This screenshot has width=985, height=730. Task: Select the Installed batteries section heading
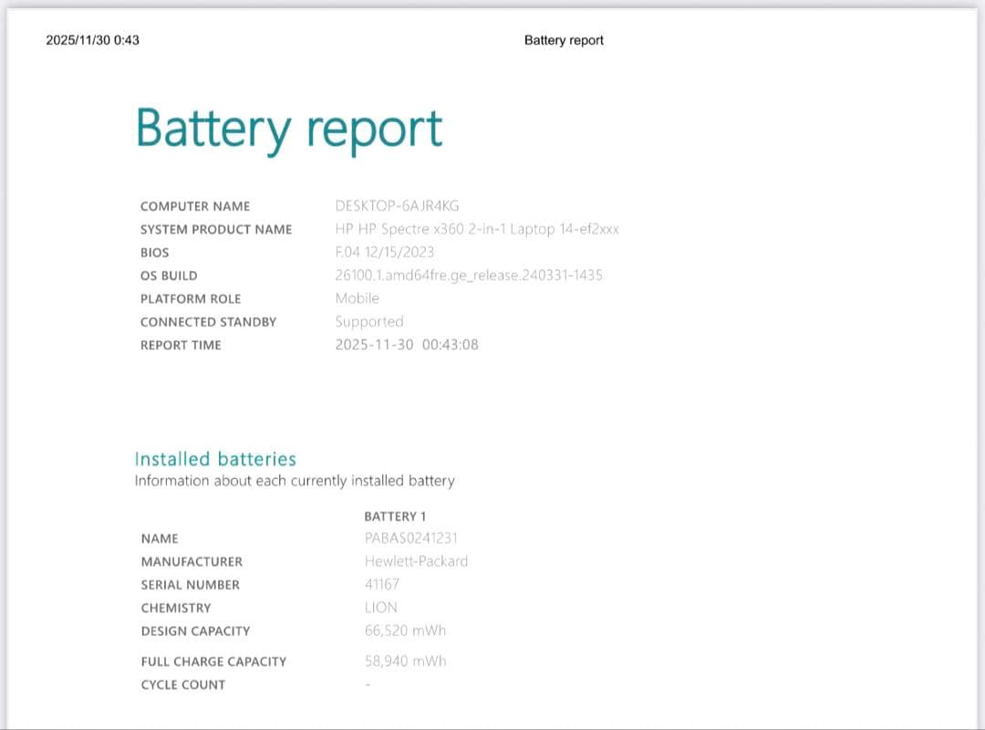click(x=214, y=459)
